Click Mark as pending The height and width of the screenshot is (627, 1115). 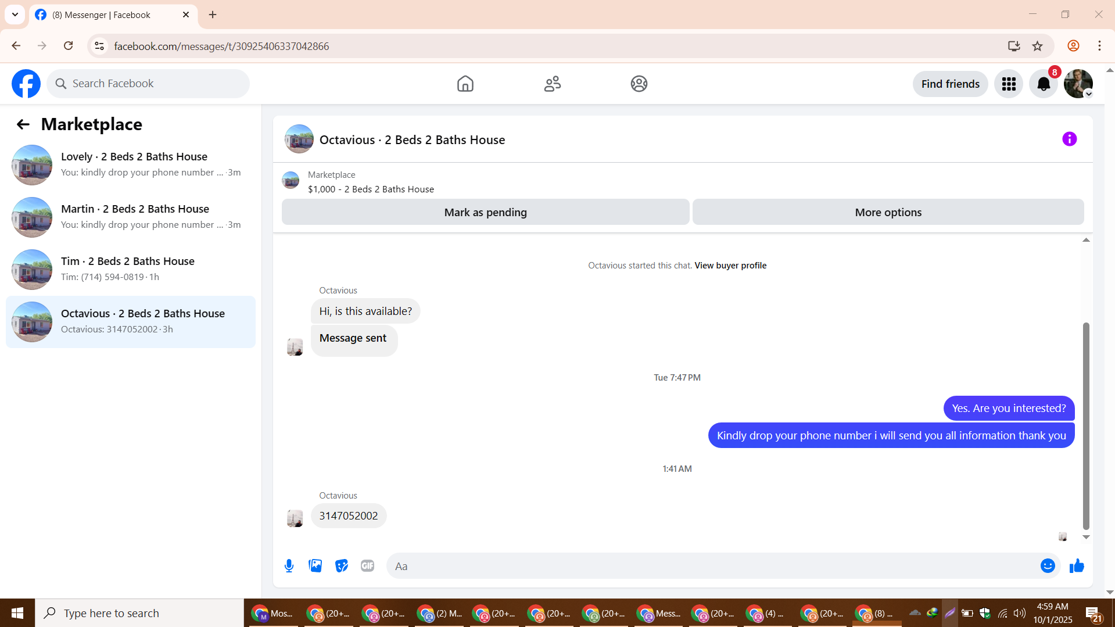pyautogui.click(x=485, y=212)
